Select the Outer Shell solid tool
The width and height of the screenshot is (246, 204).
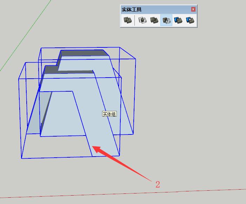[x=128, y=20]
